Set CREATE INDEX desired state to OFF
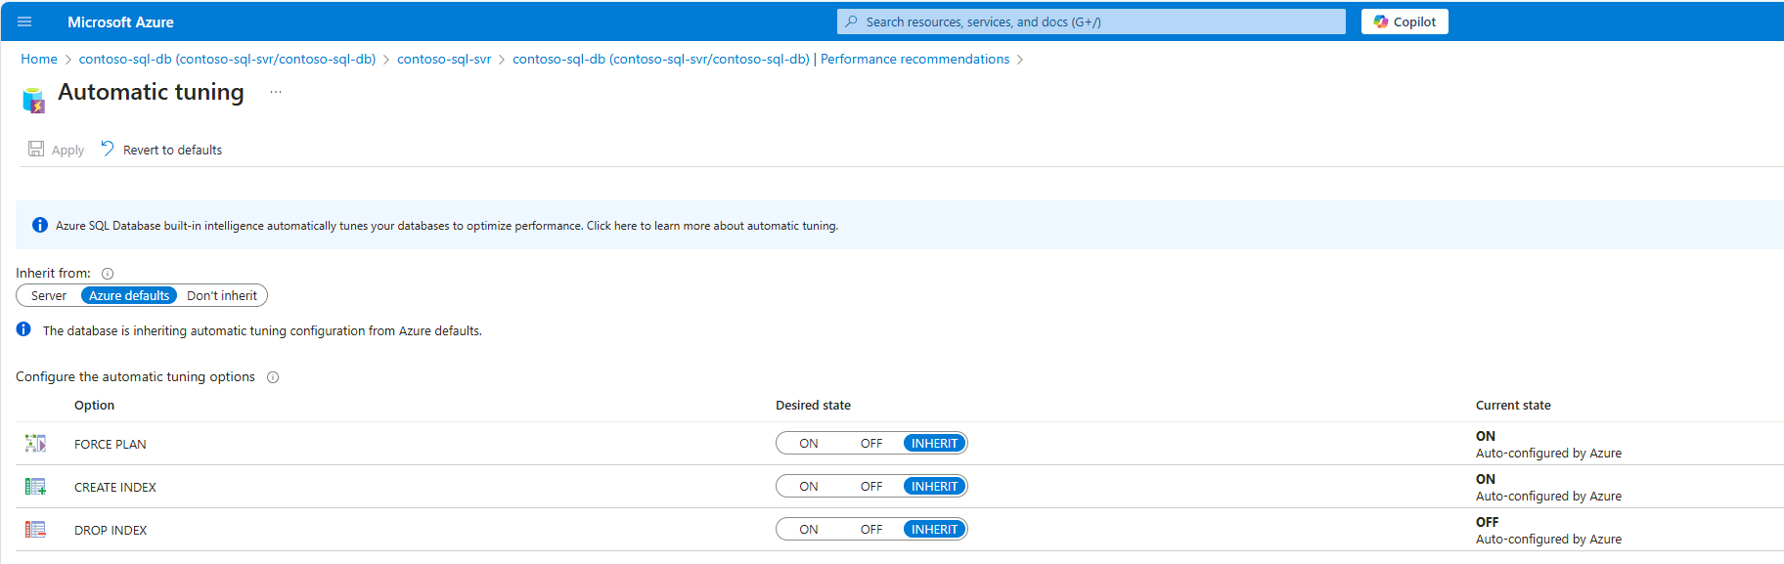 coord(871,486)
